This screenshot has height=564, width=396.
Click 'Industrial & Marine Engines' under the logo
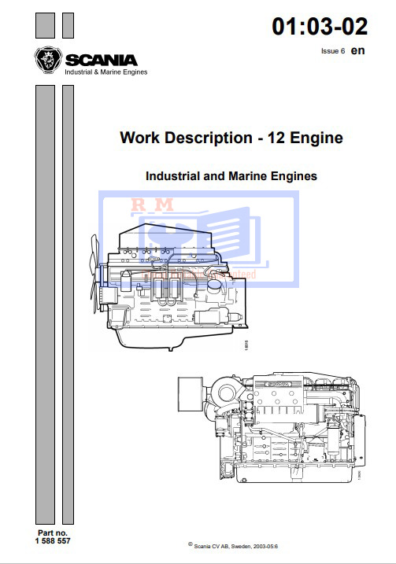pyautogui.click(x=105, y=72)
